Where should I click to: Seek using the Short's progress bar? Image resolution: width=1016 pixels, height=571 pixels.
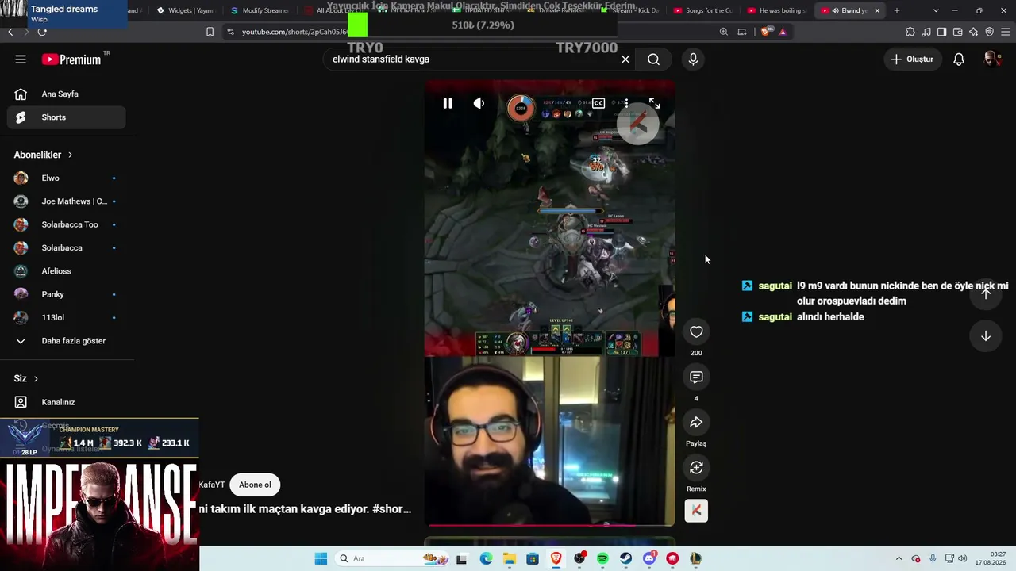point(549,524)
